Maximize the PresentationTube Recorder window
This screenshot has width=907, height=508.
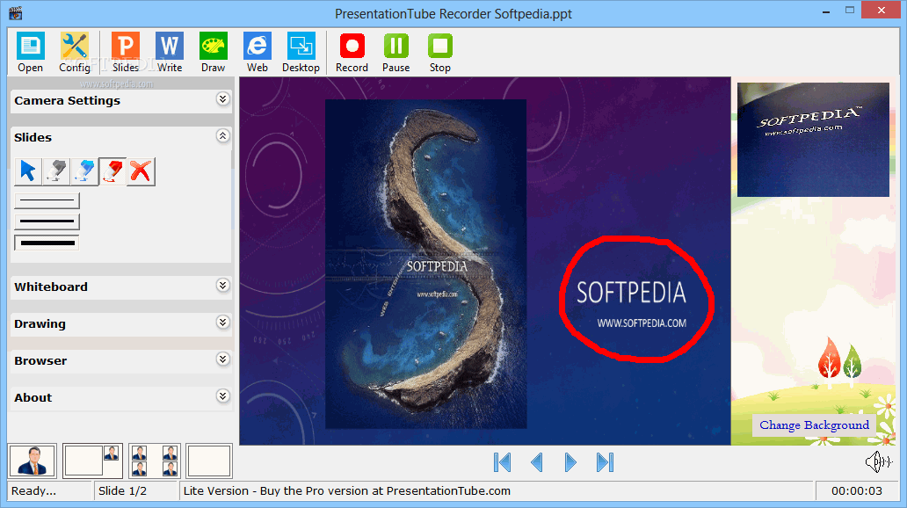tap(849, 11)
